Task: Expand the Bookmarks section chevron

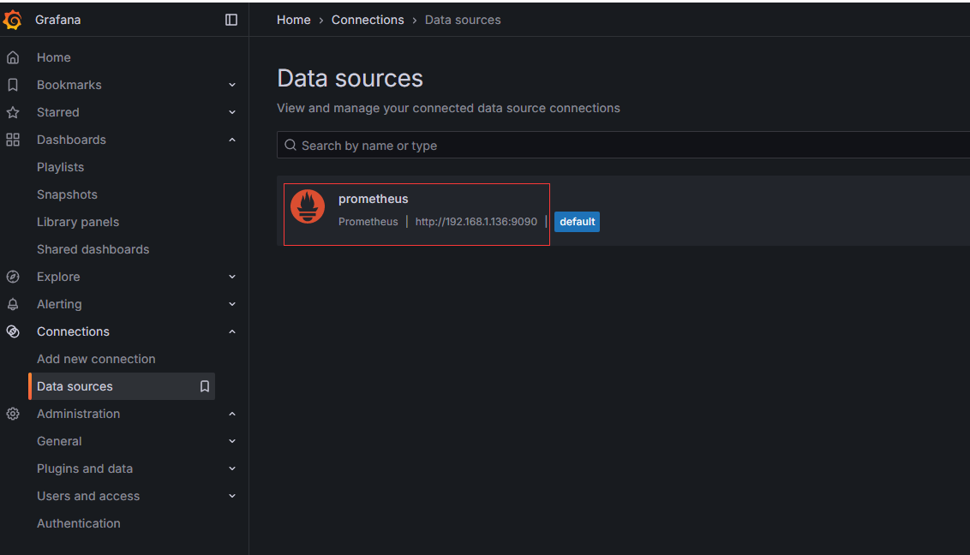Action: point(232,85)
